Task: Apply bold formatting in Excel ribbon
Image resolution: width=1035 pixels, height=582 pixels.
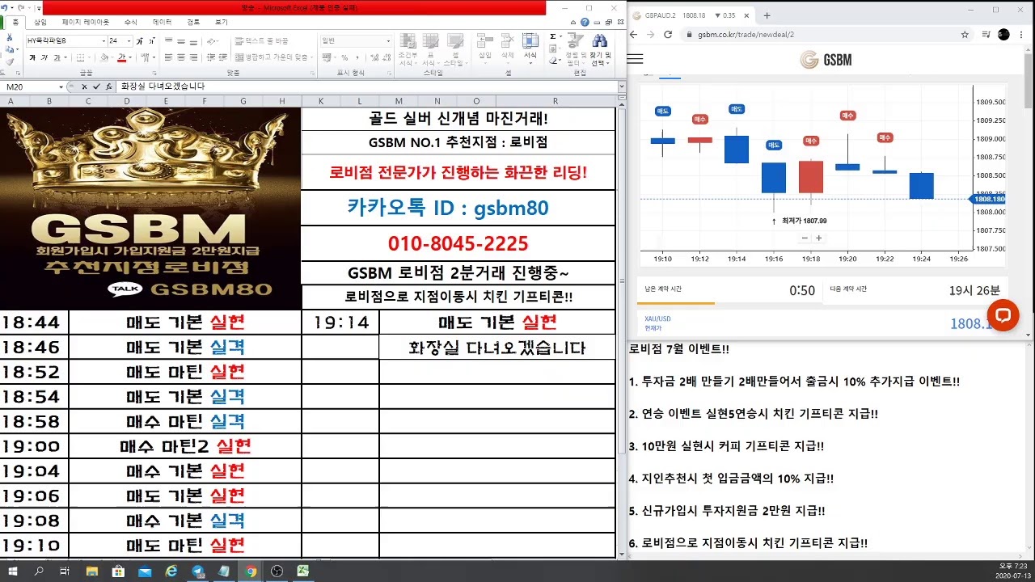Action: click(x=32, y=57)
